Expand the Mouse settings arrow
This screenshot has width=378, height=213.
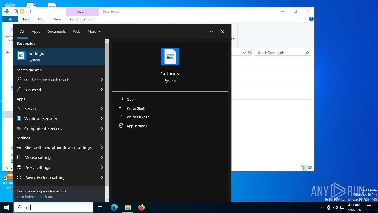coord(102,157)
